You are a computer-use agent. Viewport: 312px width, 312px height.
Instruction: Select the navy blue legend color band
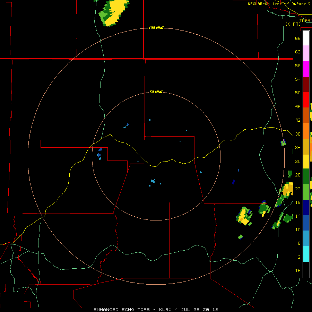point(306,208)
